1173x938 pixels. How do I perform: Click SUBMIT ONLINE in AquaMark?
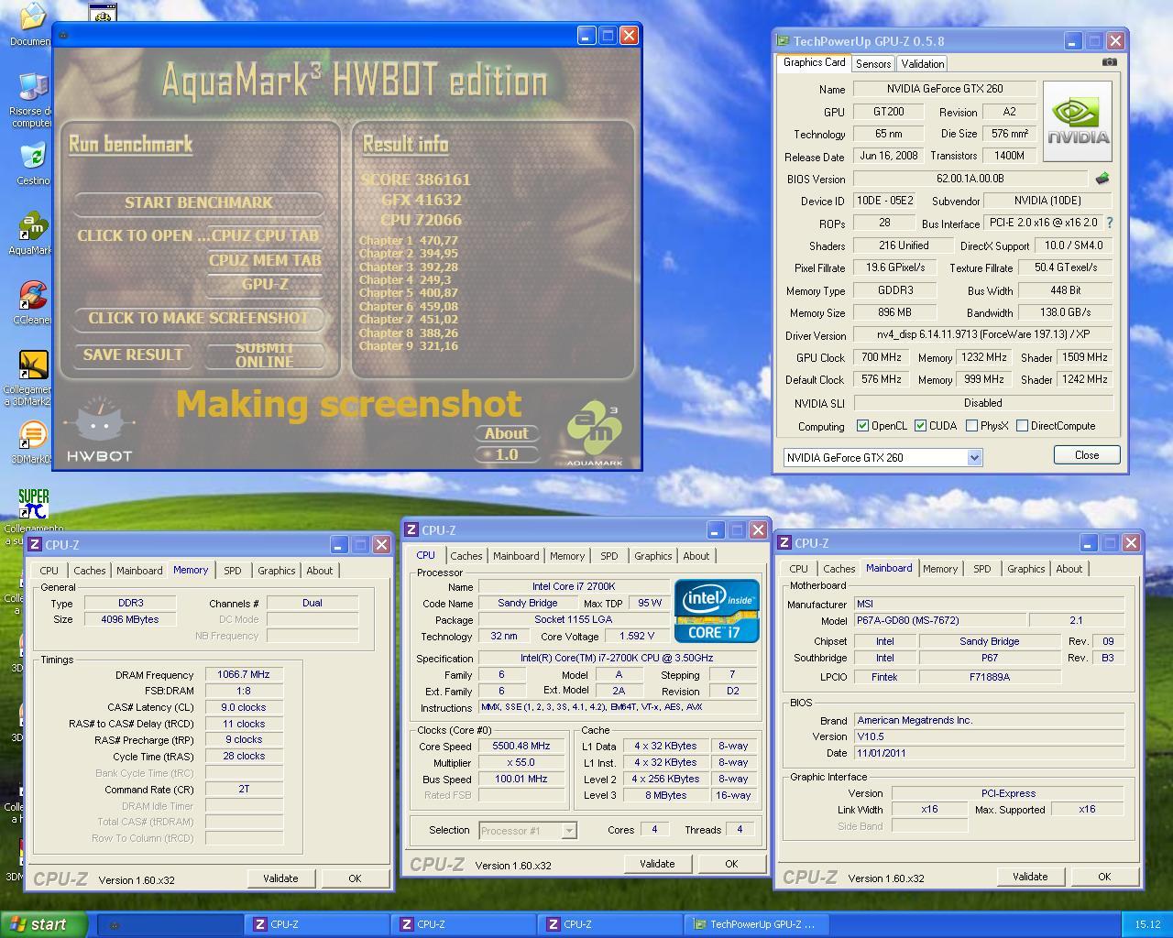click(x=265, y=354)
